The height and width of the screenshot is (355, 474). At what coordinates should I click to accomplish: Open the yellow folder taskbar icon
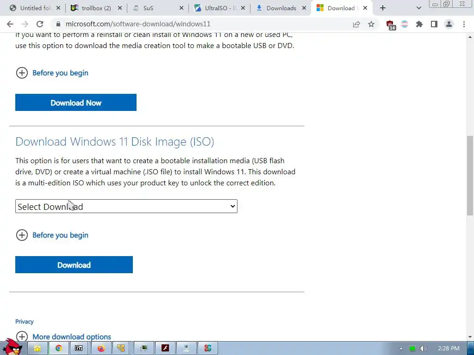37,349
